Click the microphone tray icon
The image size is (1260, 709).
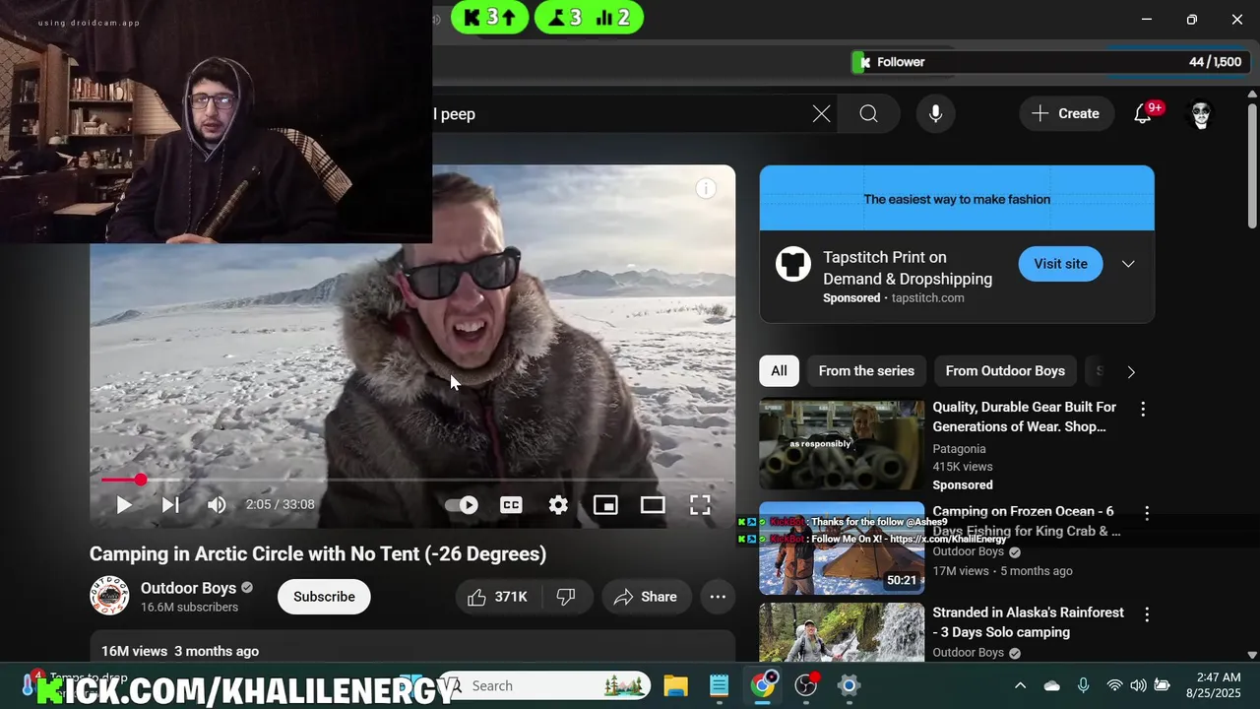[1083, 685]
